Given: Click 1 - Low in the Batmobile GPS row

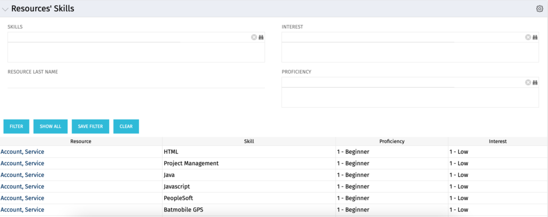Looking at the screenshot, I should 459,210.
